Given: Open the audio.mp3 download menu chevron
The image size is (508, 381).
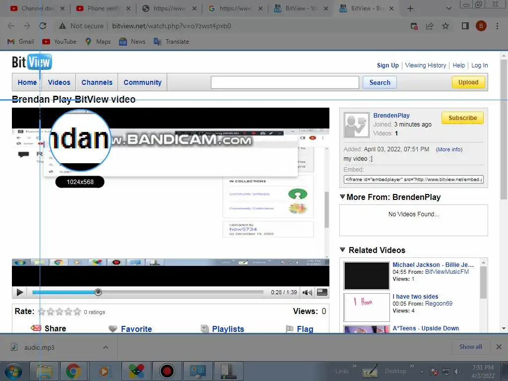Looking at the screenshot, I should tap(106, 347).
